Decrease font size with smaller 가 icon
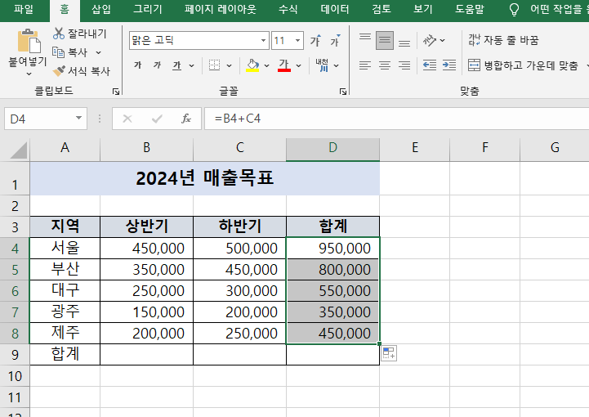The height and width of the screenshot is (417, 589). (x=335, y=40)
